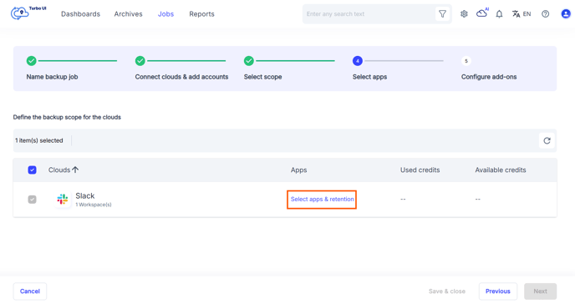The width and height of the screenshot is (575, 304).
Task: Open the help question mark icon
Action: click(545, 14)
